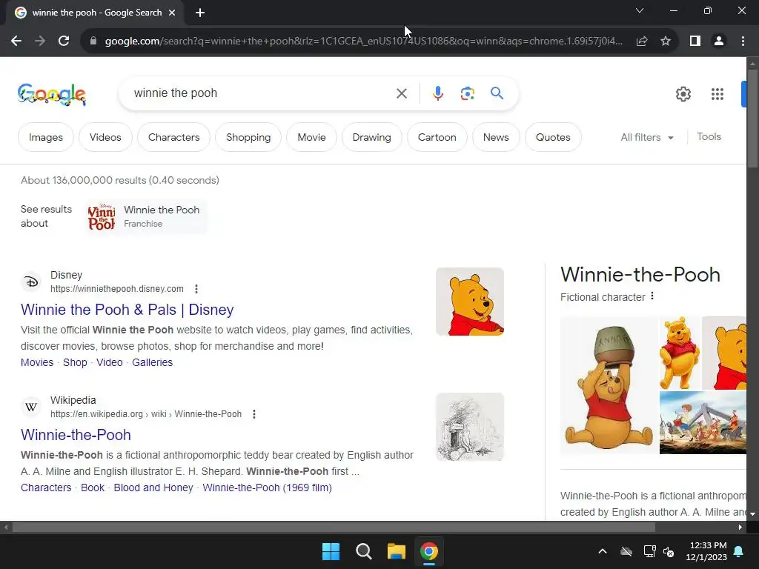This screenshot has height=569, width=759.
Task: Bookmark this page with star icon
Action: [666, 41]
